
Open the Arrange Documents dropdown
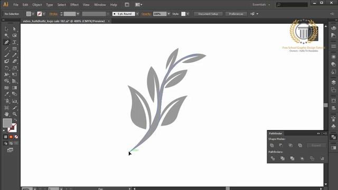138,5
